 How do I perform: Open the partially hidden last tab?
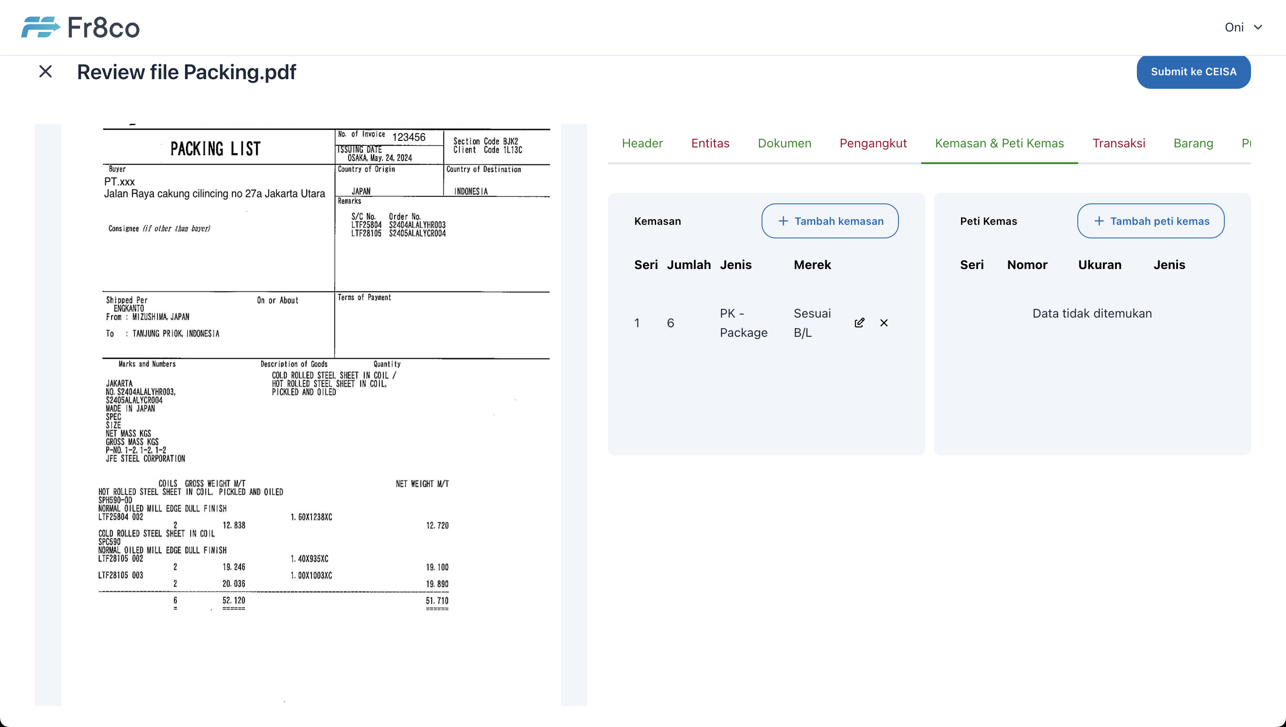[1246, 143]
